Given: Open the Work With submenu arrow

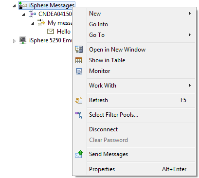Looking at the screenshot, I should coord(190,86).
